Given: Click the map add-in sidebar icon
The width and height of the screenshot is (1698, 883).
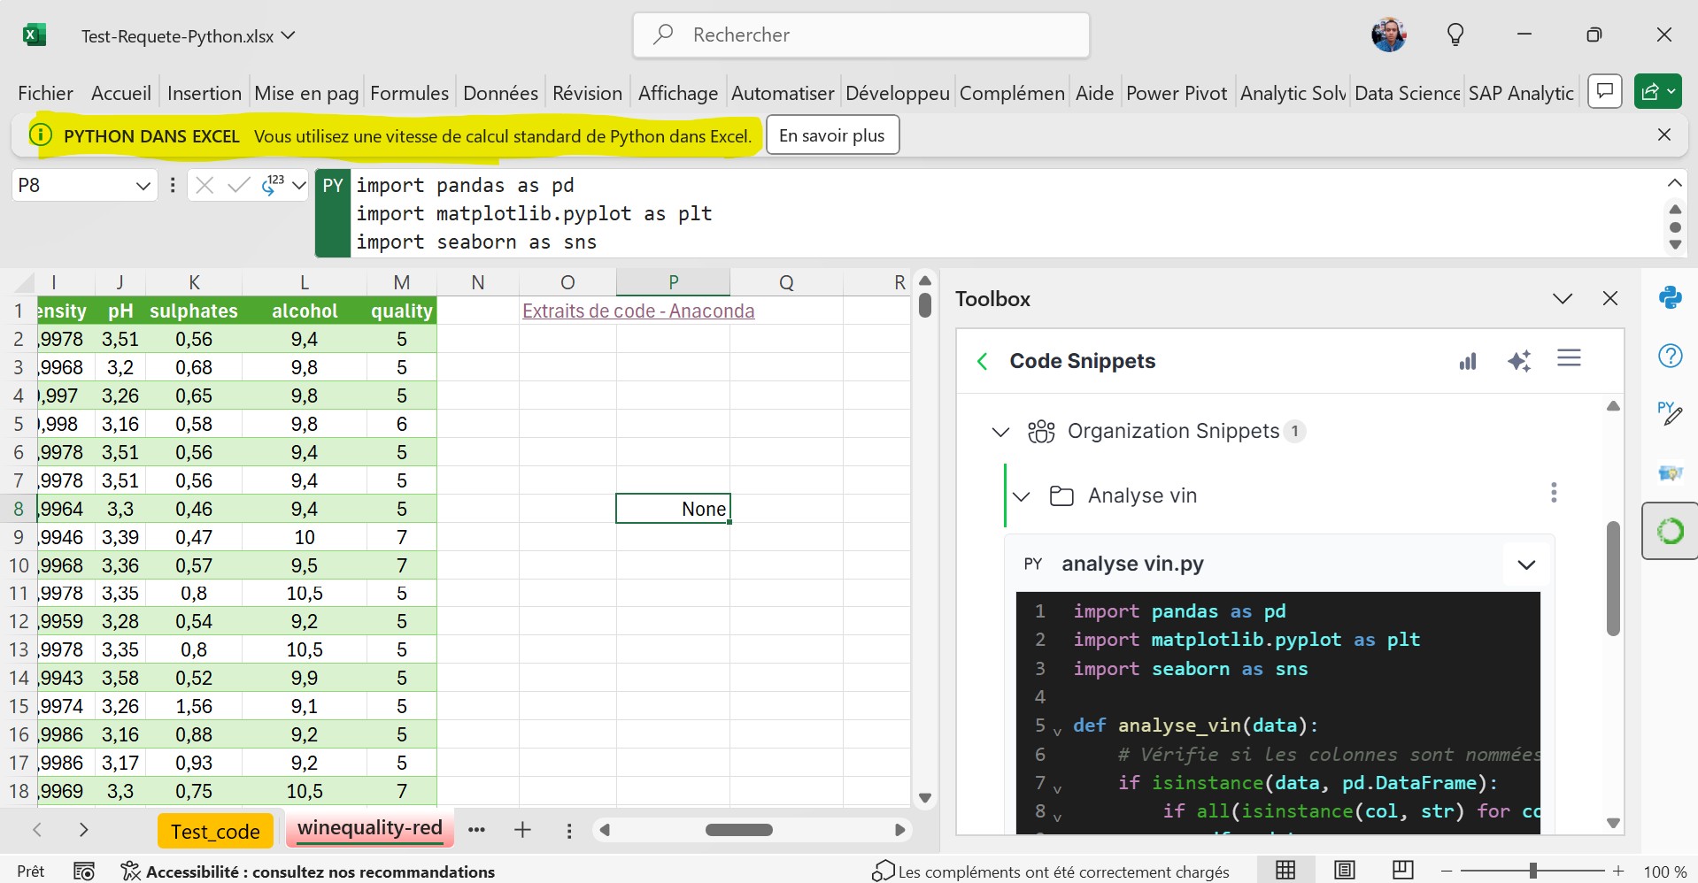Looking at the screenshot, I should 1671,473.
